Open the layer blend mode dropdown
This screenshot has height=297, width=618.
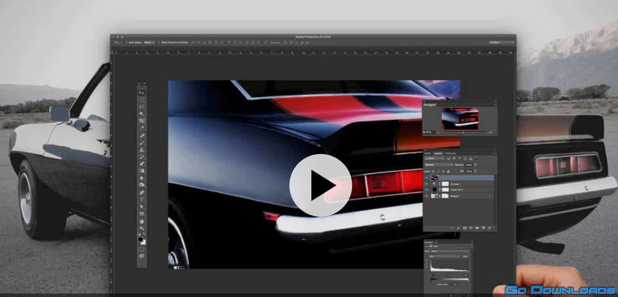(x=438, y=165)
